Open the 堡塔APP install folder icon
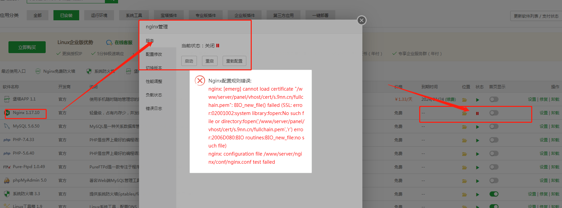562x208 pixels. [465, 100]
